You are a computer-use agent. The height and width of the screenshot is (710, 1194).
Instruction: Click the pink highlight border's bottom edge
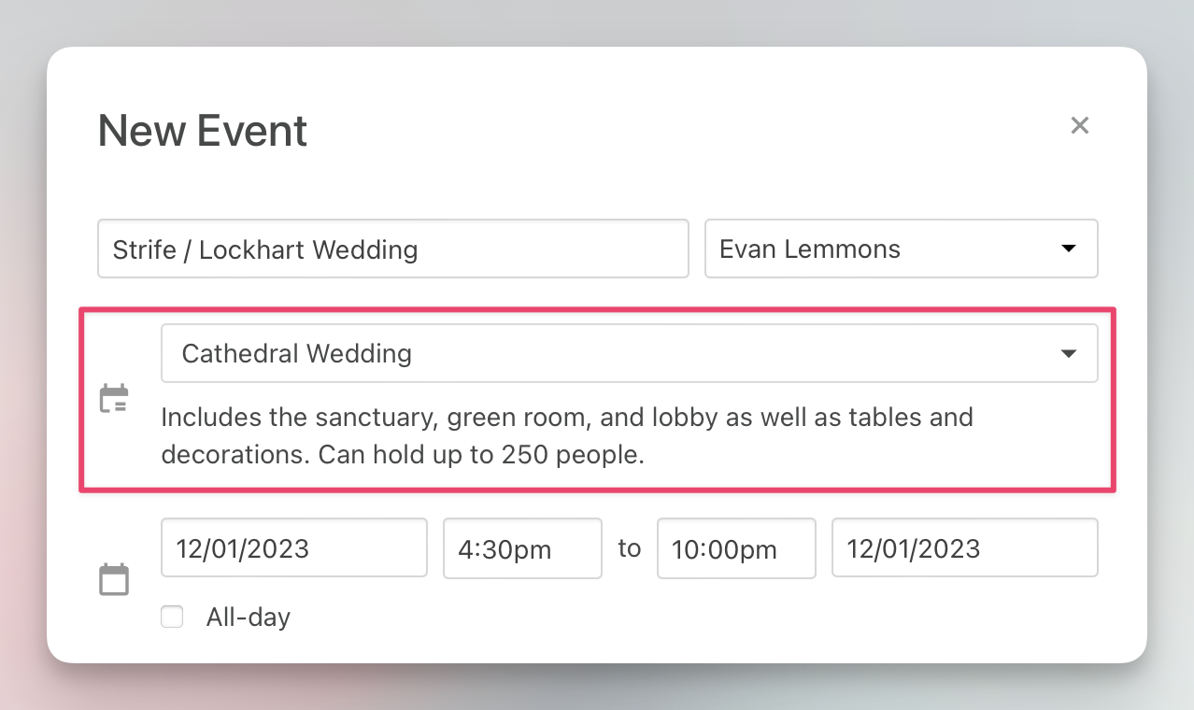597,489
